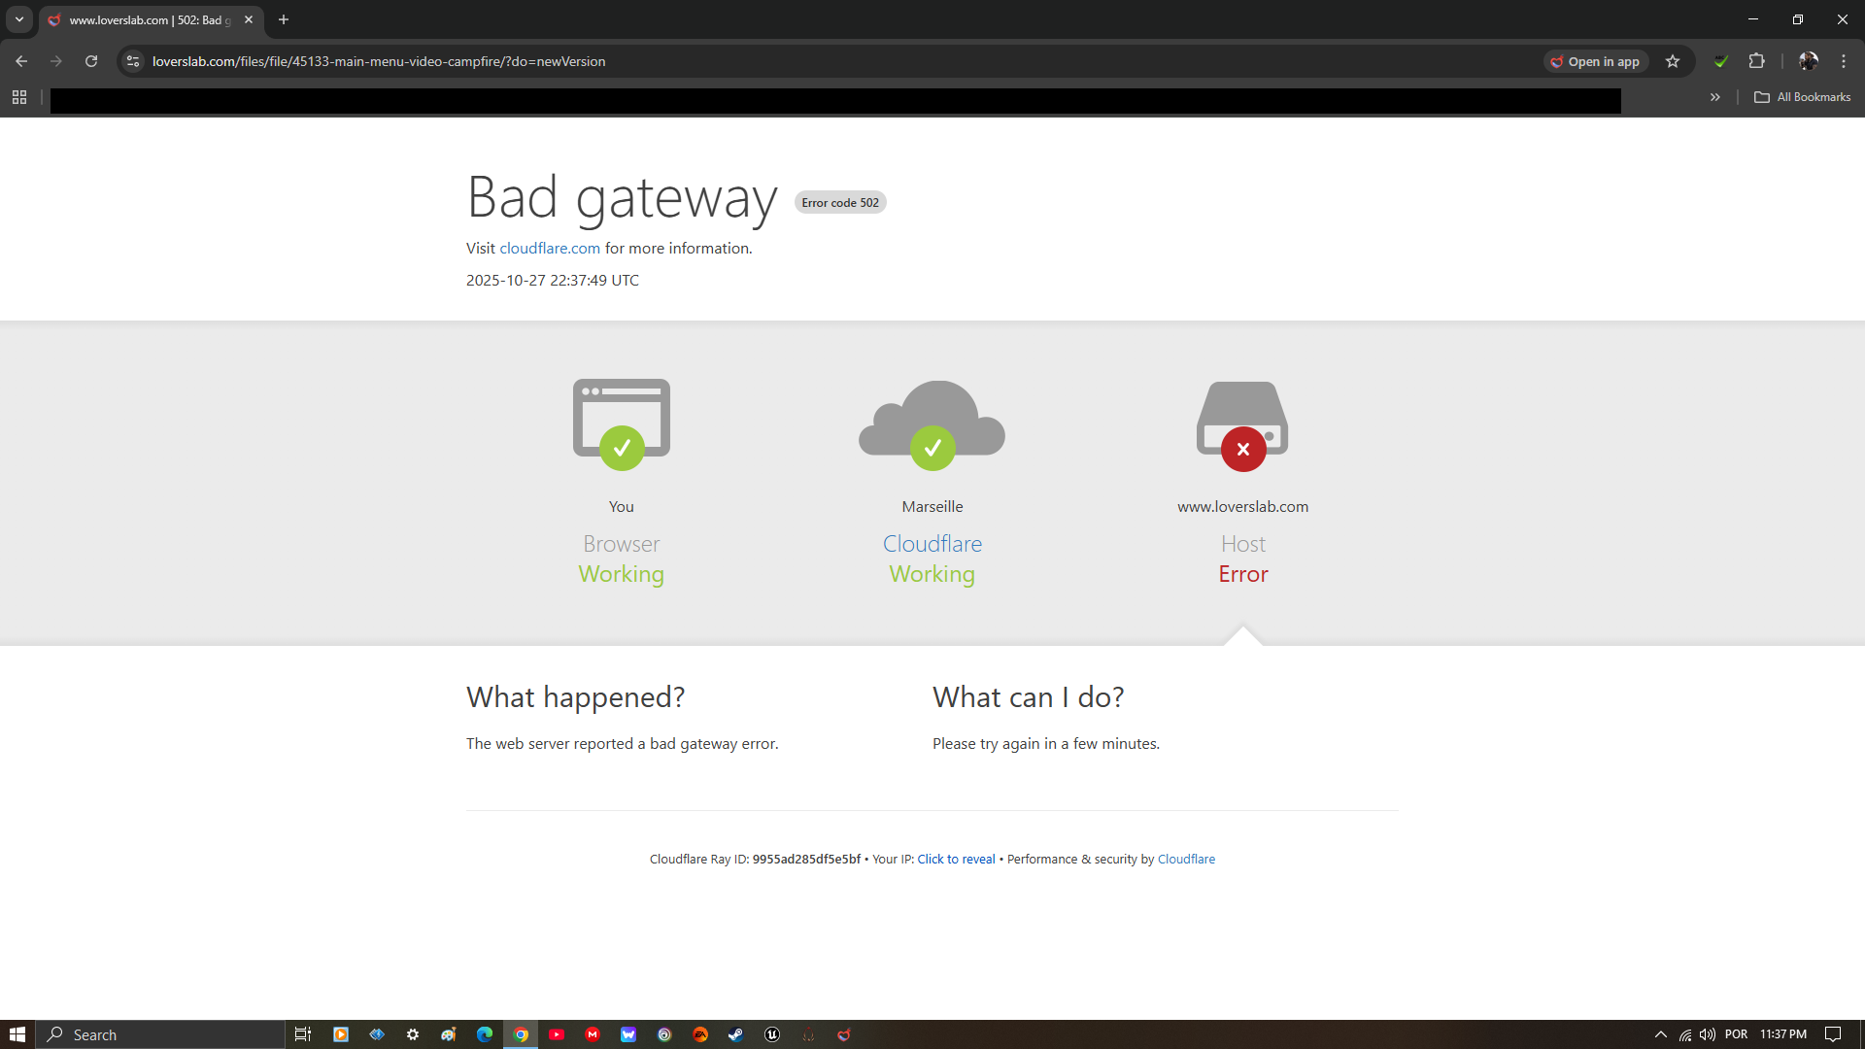Open the tab search dropdown arrow

[19, 19]
